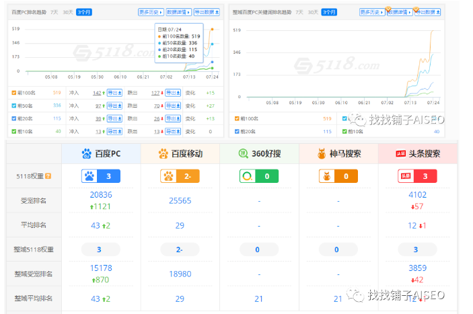Click 百度移动 整域受宠排名 value 18980
Viewport: 473px width, 314px height.
coord(180,274)
